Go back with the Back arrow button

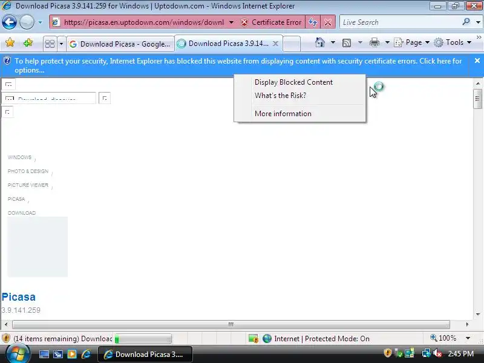[9, 22]
